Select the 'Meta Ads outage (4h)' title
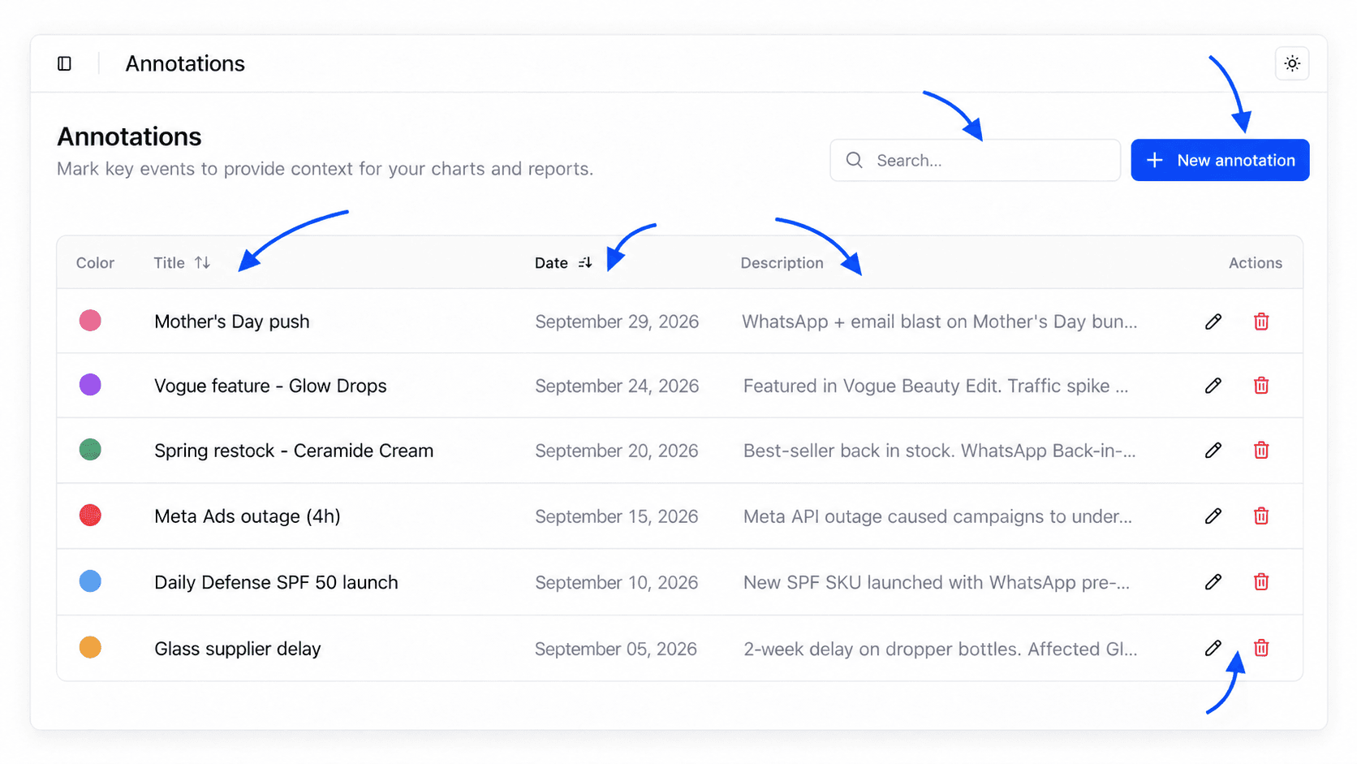The image size is (1357, 764). click(248, 516)
